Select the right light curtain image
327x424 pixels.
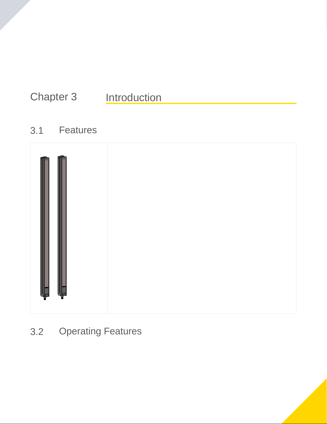[x=62, y=227]
